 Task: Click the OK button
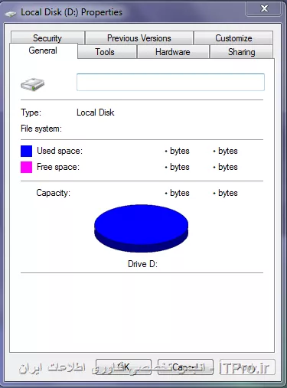pos(124,367)
